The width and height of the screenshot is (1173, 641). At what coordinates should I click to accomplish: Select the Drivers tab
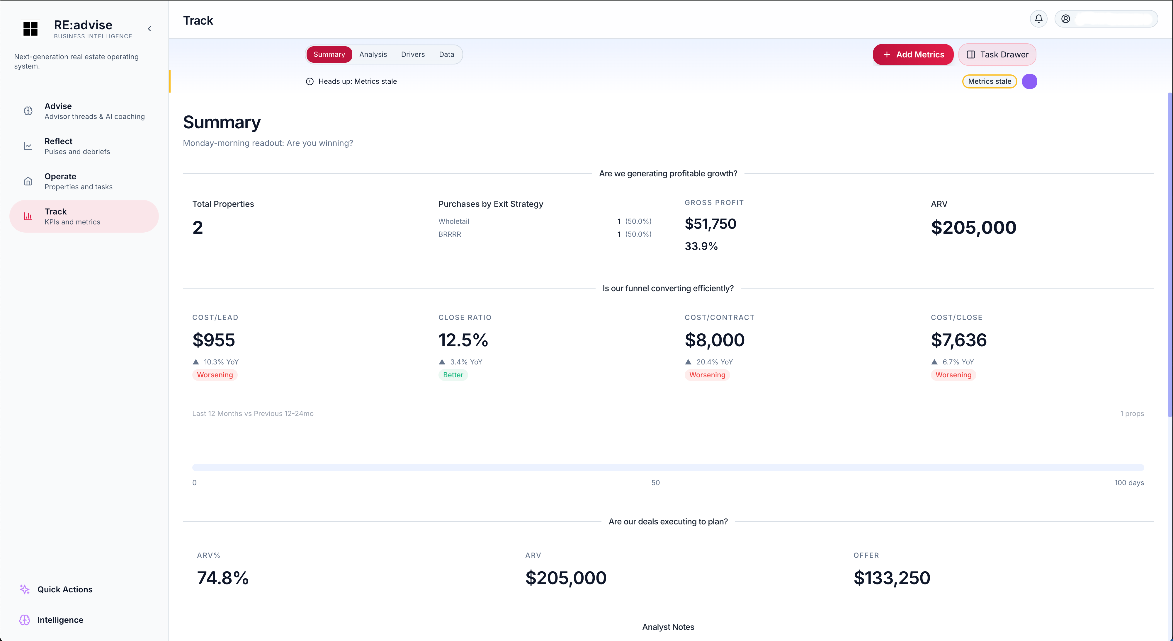click(x=413, y=54)
